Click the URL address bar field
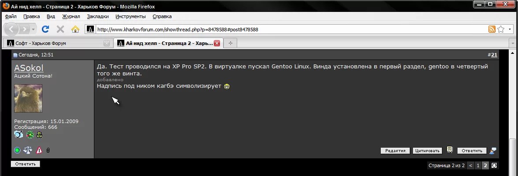This screenshot has width=518, height=176. tap(291, 30)
